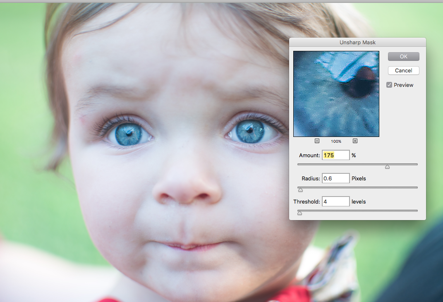Click the Radius label
The image size is (443, 302).
pyautogui.click(x=311, y=179)
